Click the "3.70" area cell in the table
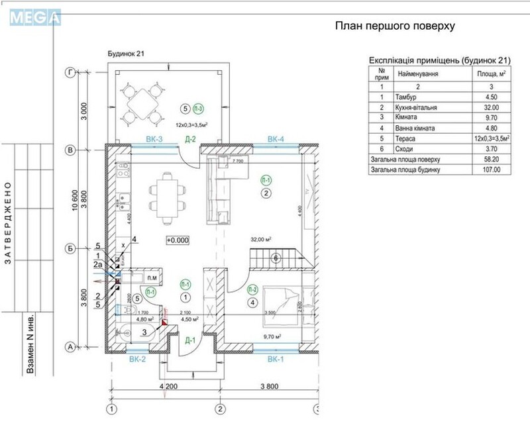The width and height of the screenshot is (530, 439). [491, 149]
